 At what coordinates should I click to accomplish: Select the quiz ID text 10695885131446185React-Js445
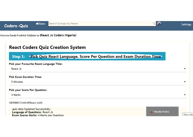[x=26, y=103]
